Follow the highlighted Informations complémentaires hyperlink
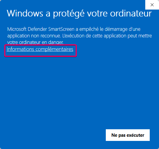This screenshot has height=149, width=159. pyautogui.click(x=40, y=49)
